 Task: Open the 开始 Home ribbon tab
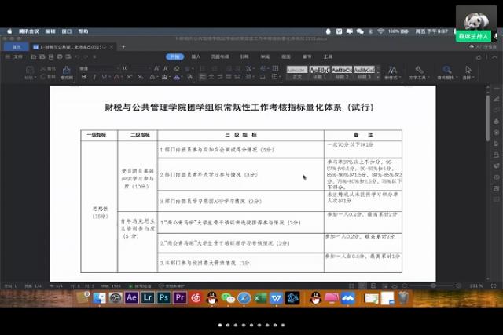174,56
